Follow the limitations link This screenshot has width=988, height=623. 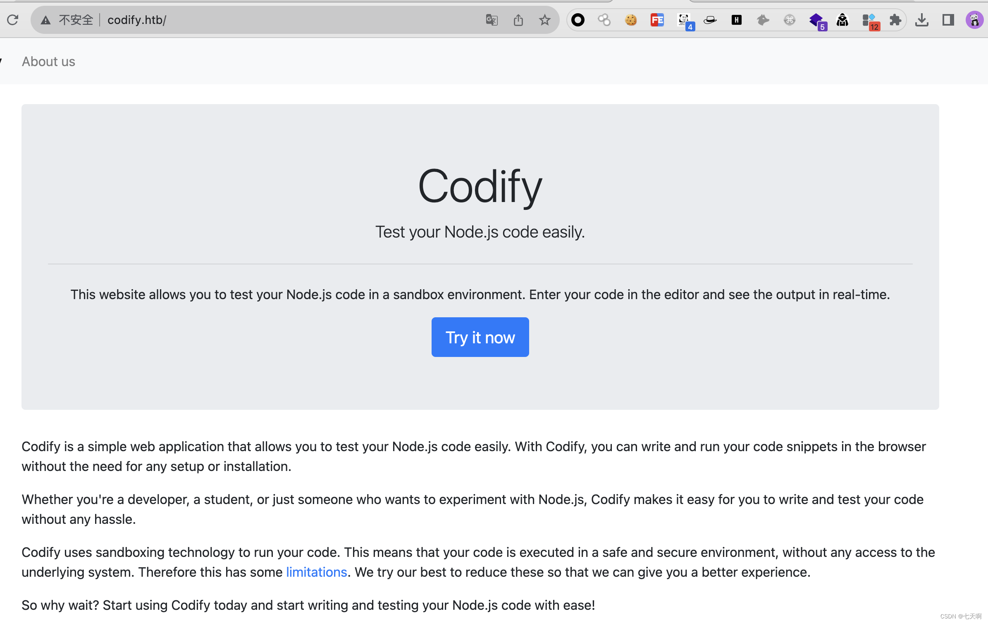coord(317,572)
